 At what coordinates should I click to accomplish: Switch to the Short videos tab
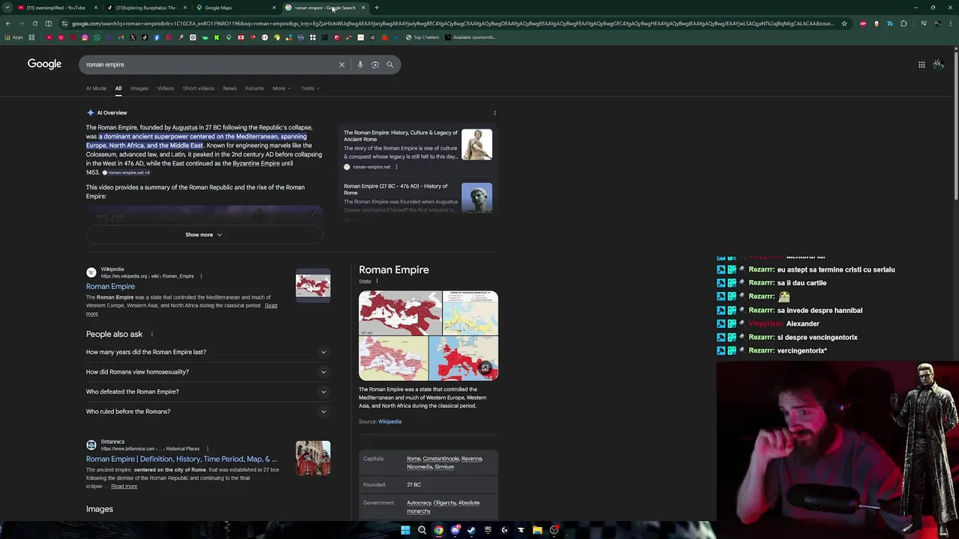(x=199, y=88)
